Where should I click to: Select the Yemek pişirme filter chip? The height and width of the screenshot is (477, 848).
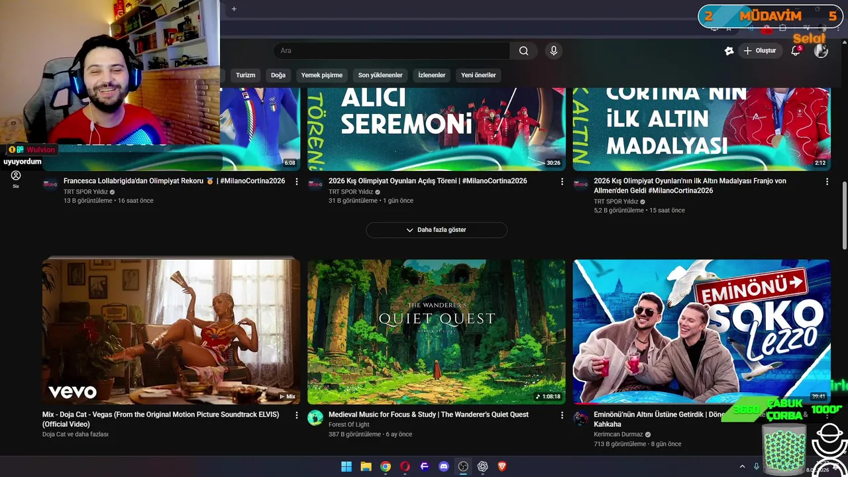tap(322, 75)
